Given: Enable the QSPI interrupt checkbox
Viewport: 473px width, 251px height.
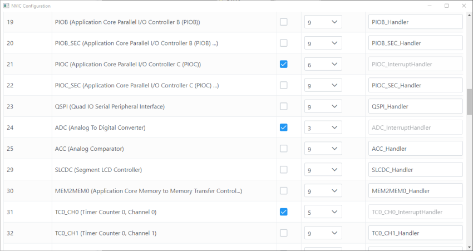Looking at the screenshot, I should pos(284,106).
